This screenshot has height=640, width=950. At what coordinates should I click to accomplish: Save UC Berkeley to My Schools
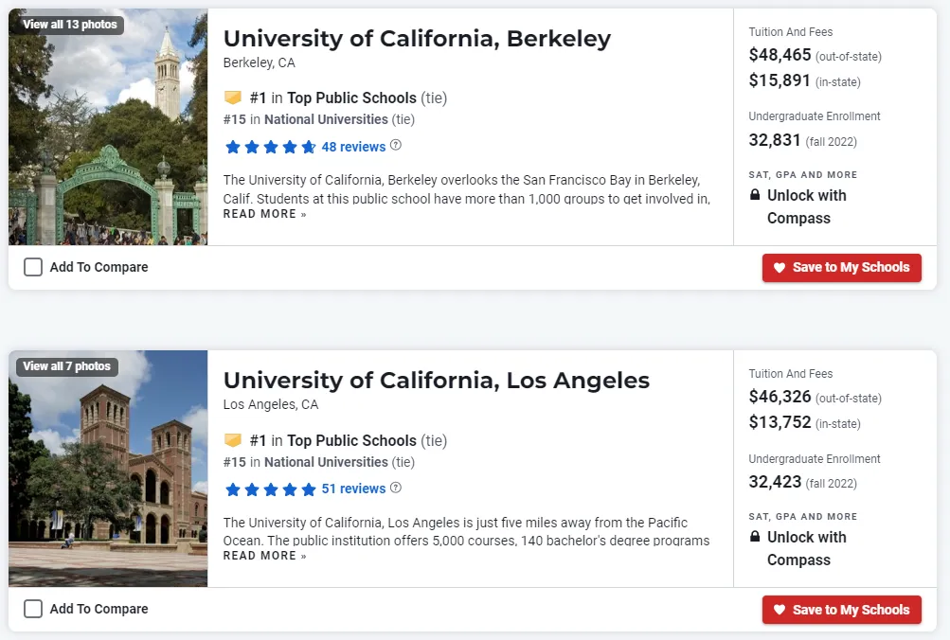[841, 267]
